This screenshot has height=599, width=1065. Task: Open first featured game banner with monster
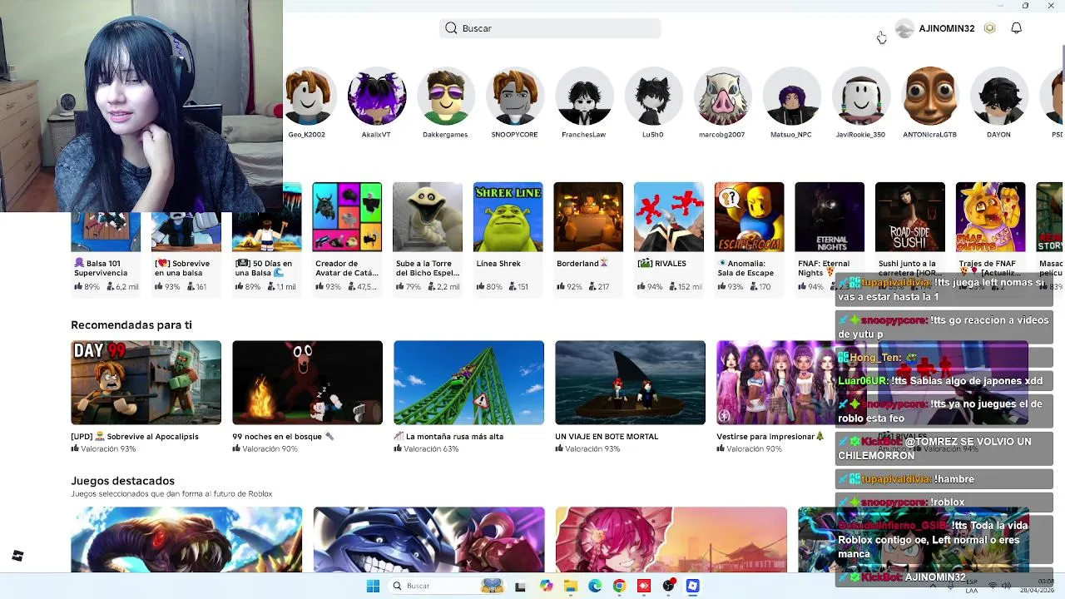coord(186,539)
